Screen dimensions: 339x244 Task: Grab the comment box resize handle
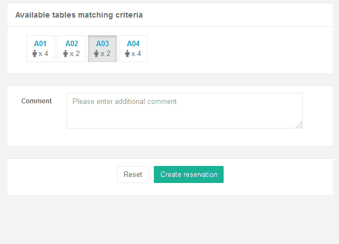pos(299,125)
